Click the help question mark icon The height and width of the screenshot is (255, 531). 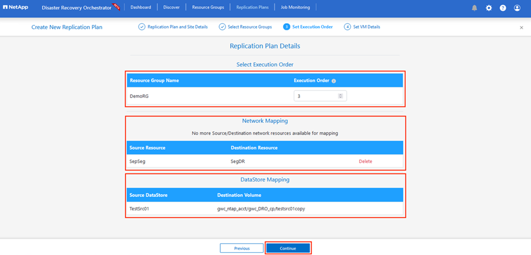(x=503, y=8)
